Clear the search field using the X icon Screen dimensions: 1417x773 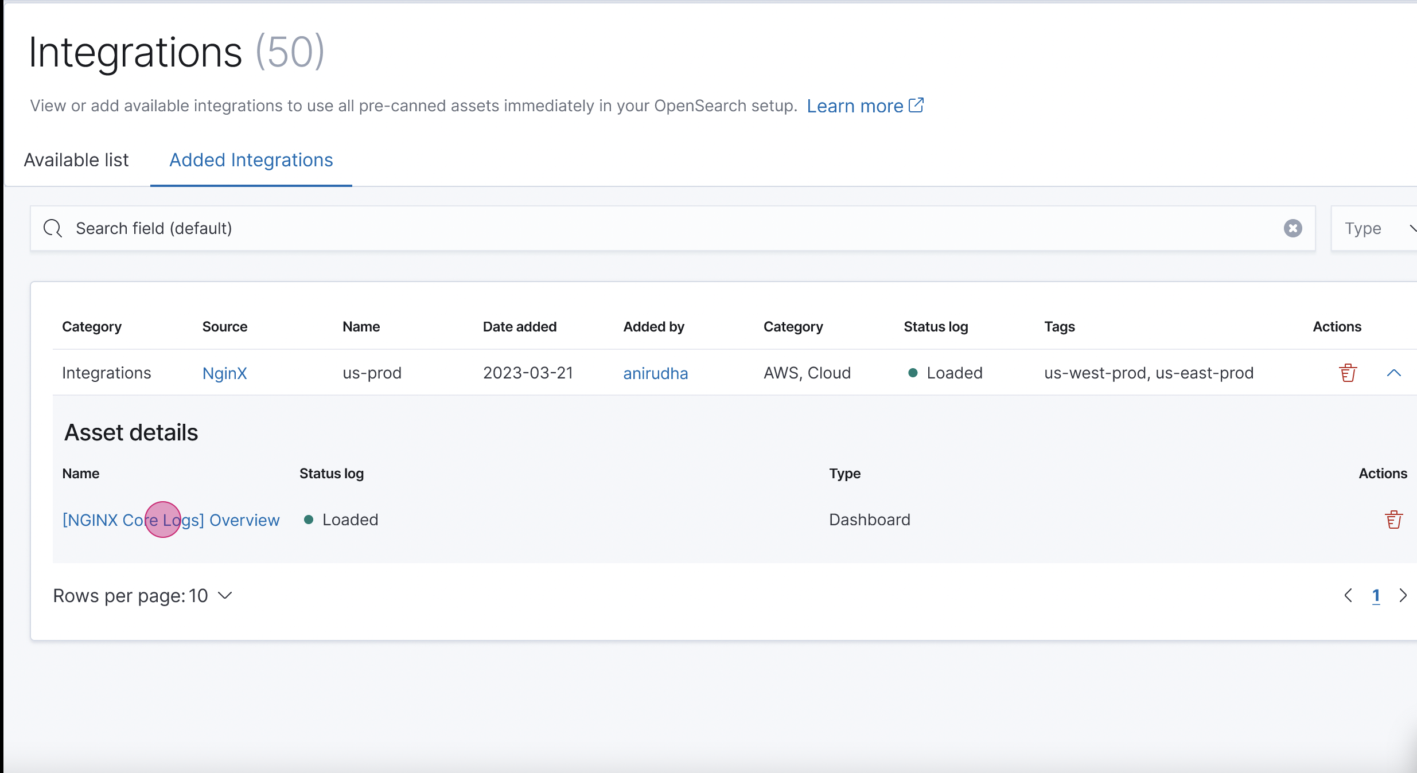click(x=1293, y=228)
